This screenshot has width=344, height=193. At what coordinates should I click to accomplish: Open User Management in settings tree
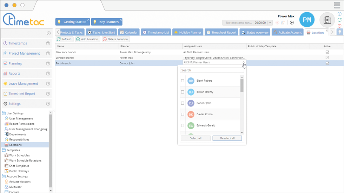click(x=21, y=118)
